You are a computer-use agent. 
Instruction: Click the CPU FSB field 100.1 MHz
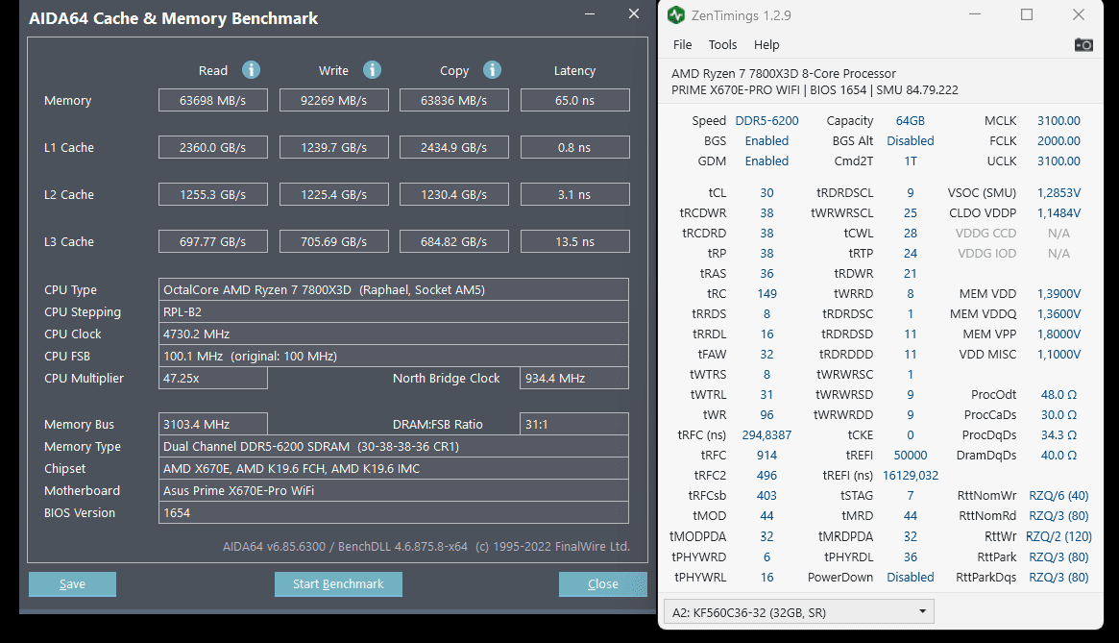pos(393,356)
